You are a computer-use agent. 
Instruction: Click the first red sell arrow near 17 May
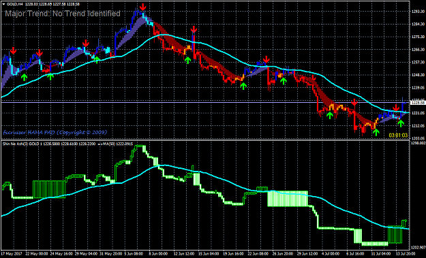13,50
